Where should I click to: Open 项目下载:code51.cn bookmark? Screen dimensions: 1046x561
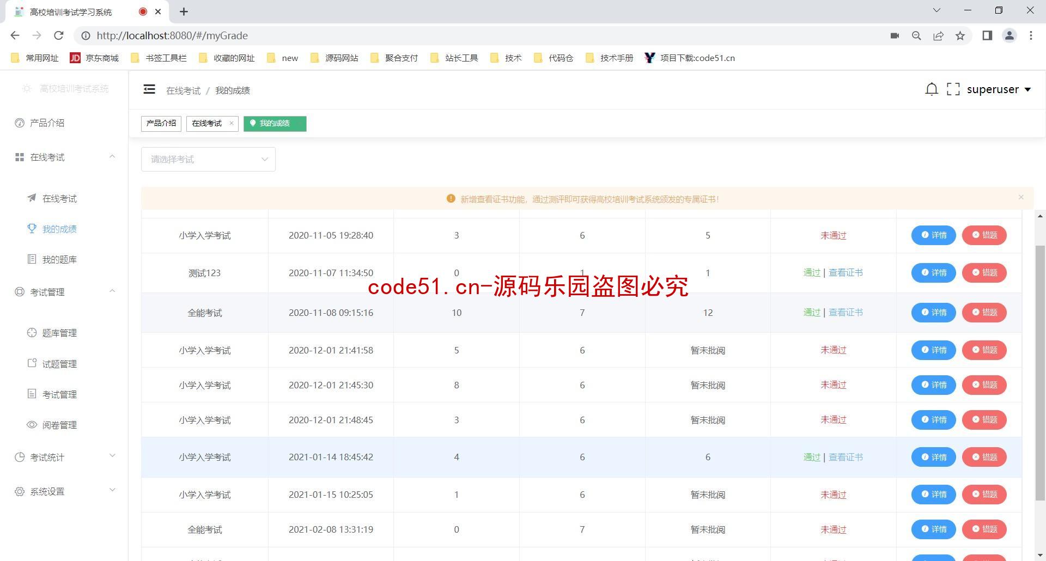coord(690,58)
